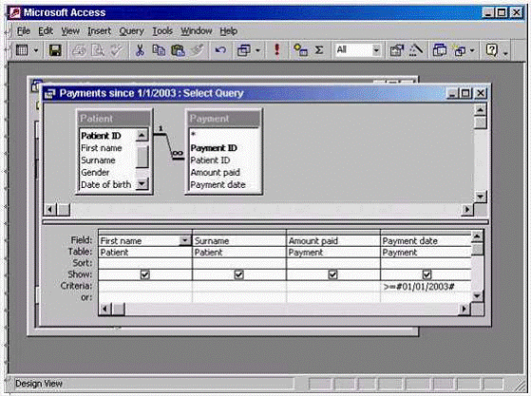Open the Query menu

(x=131, y=31)
